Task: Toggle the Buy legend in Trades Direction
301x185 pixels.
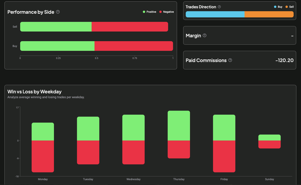Action: [278, 7]
